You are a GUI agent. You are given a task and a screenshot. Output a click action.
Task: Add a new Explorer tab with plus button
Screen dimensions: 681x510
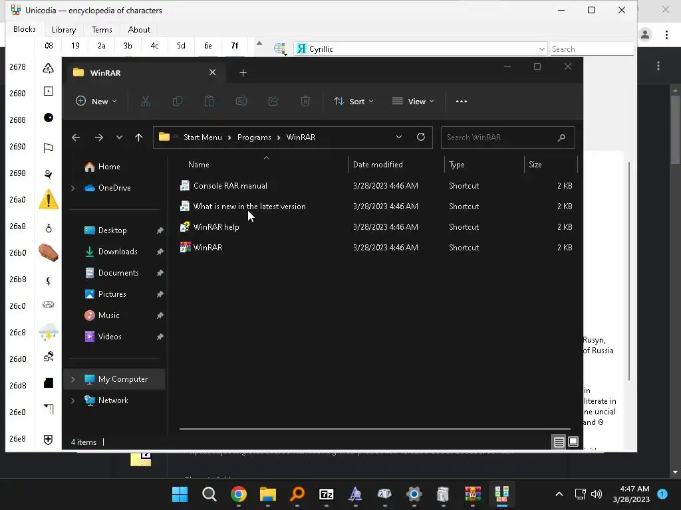coord(243,73)
